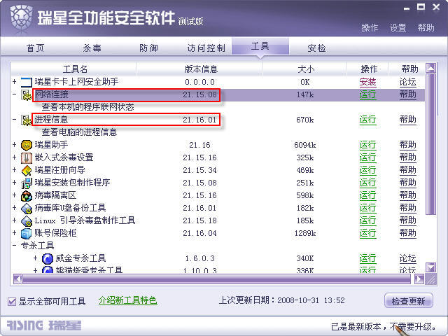Open 论坛 link for 威金专杀工具
The height and width of the screenshot is (336, 448).
point(407,258)
